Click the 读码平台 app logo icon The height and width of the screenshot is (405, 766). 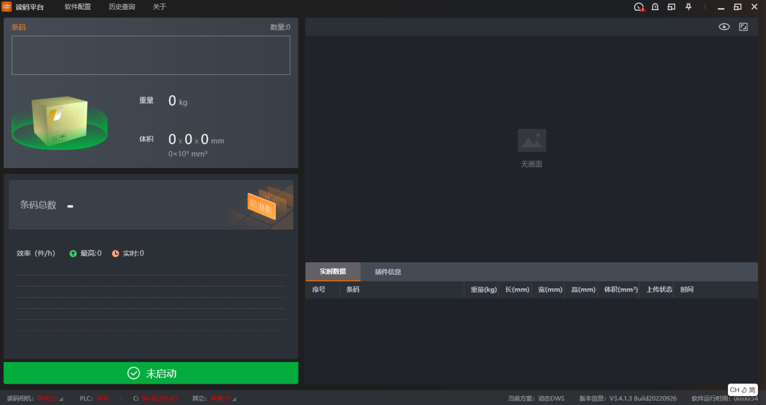[7, 7]
